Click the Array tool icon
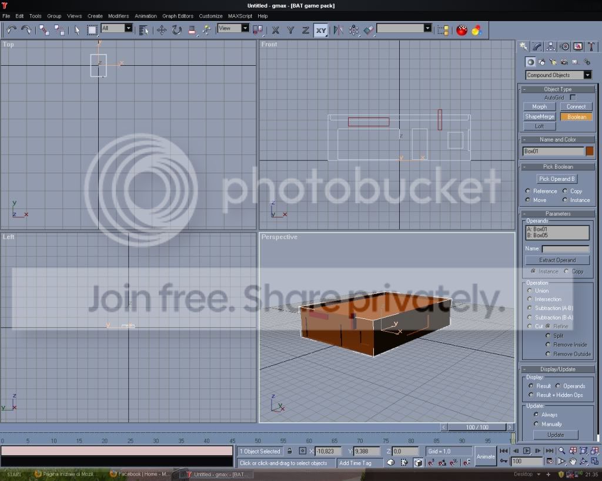The height and width of the screenshot is (481, 602). pyautogui.click(x=353, y=30)
